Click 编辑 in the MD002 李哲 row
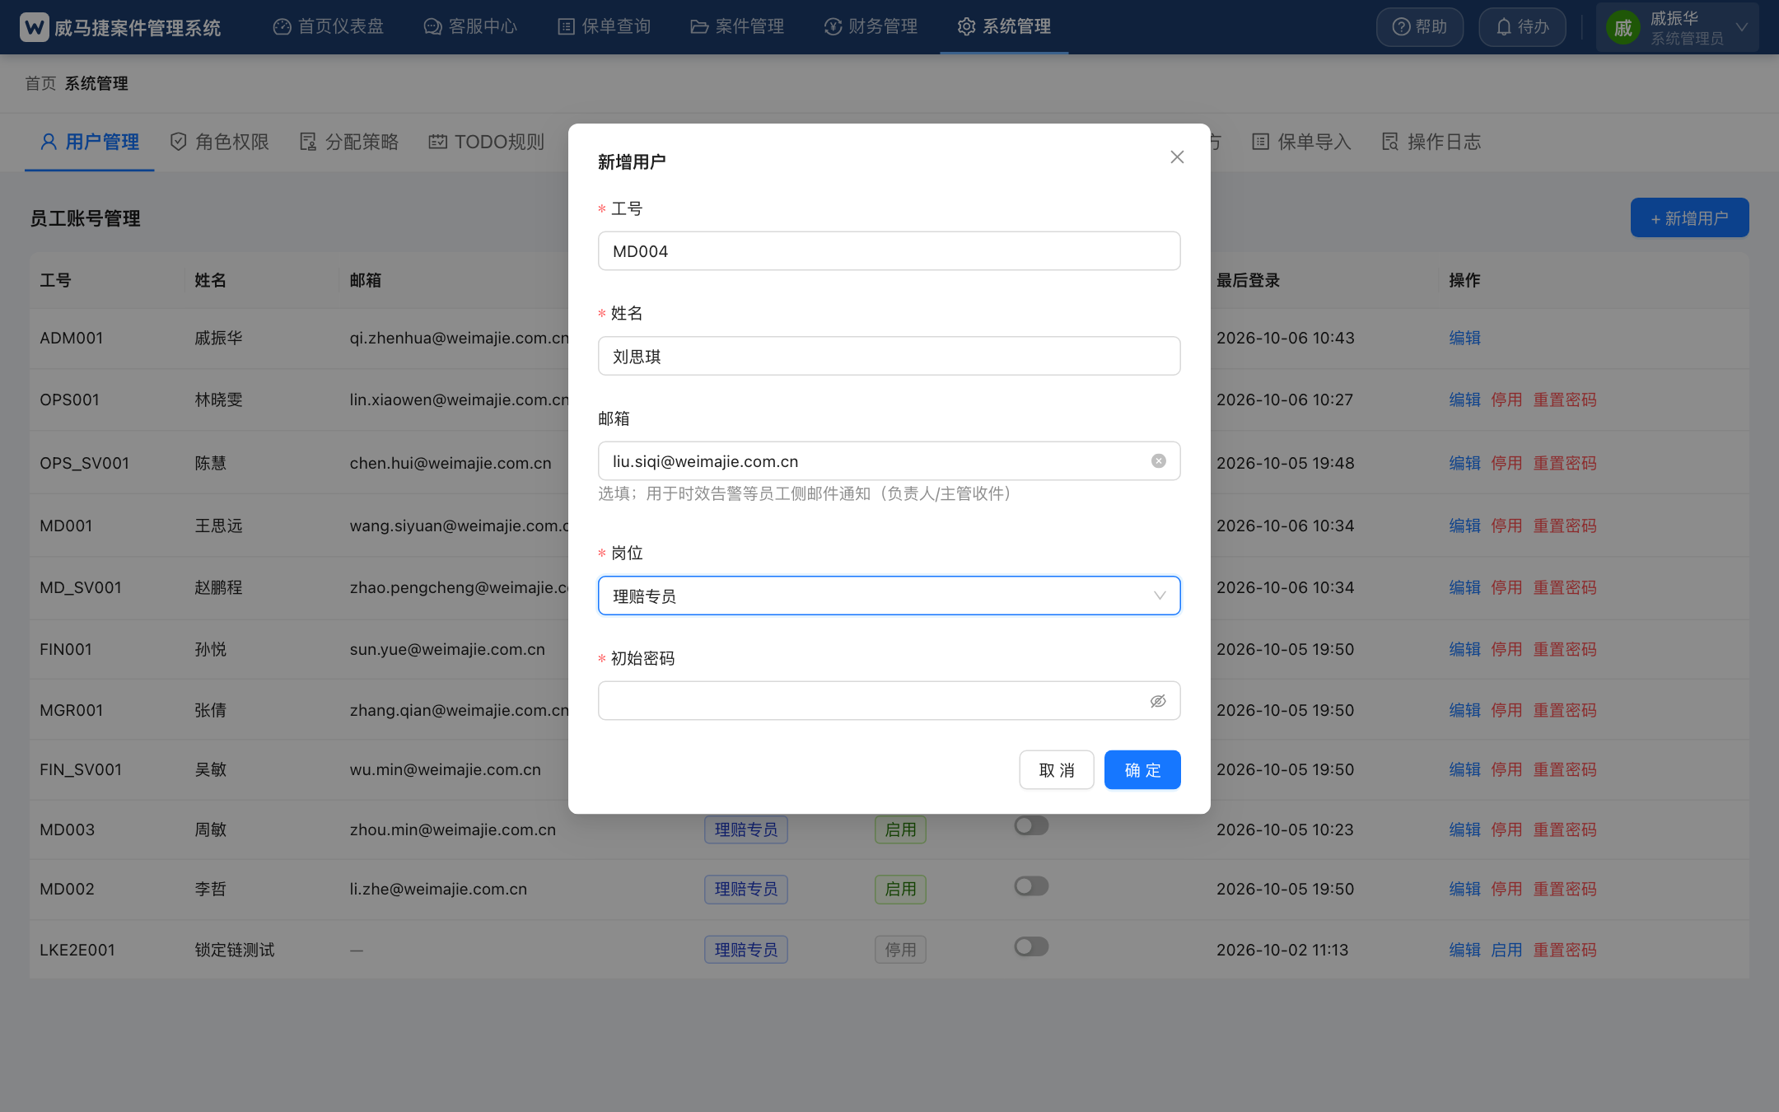 click(1465, 890)
